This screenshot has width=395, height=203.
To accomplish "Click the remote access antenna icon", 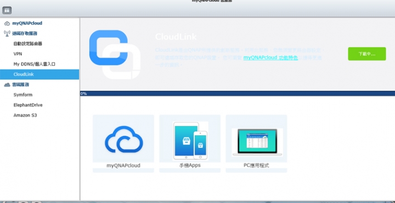I will point(7,33).
